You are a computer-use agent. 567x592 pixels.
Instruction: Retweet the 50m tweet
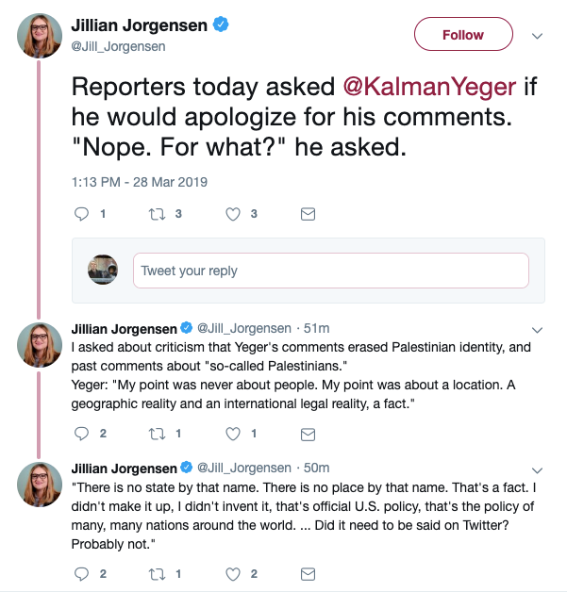158,572
